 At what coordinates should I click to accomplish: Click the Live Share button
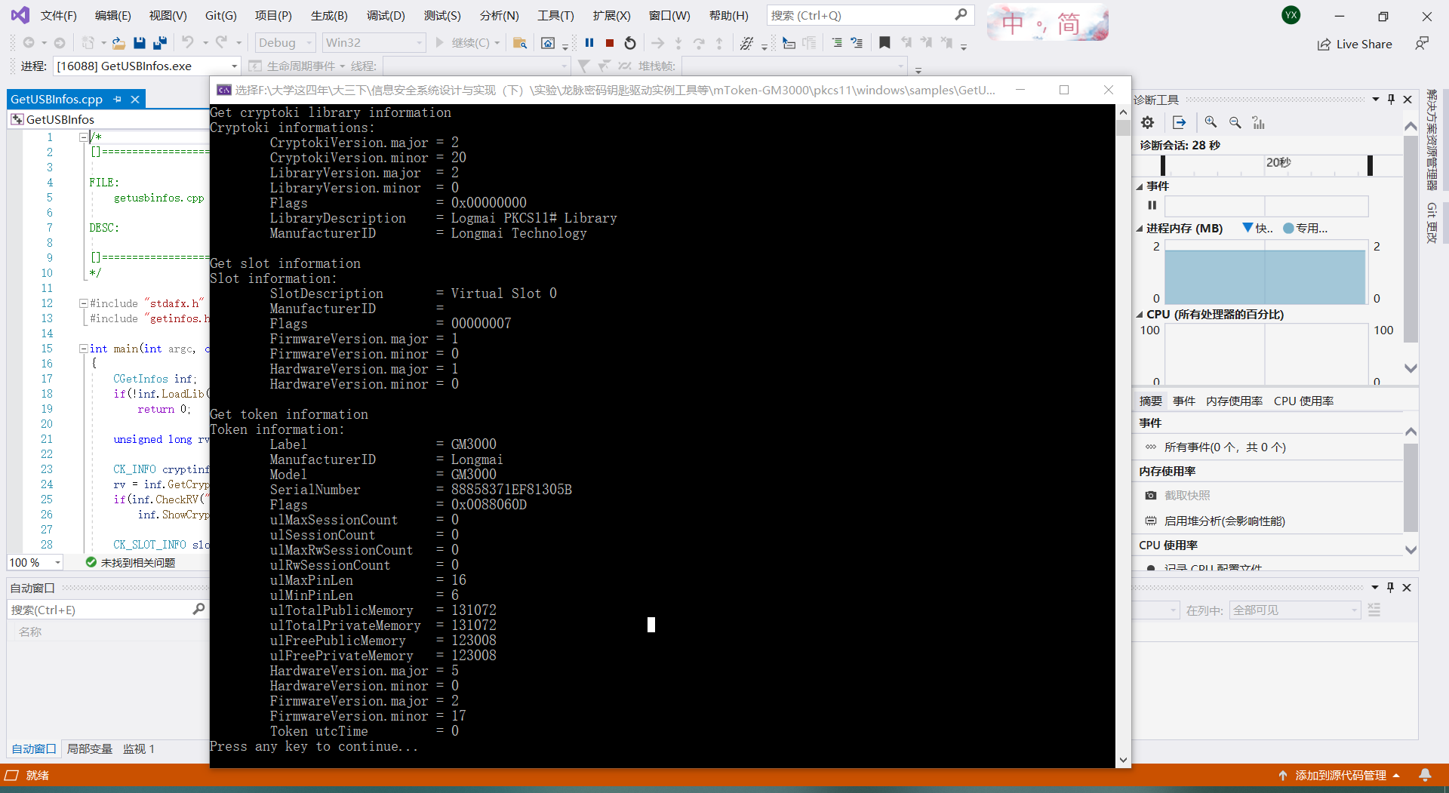[x=1355, y=44]
